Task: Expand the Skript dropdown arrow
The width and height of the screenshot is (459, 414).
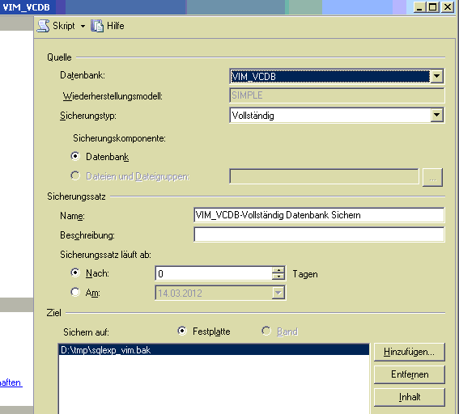Action: coord(83,27)
